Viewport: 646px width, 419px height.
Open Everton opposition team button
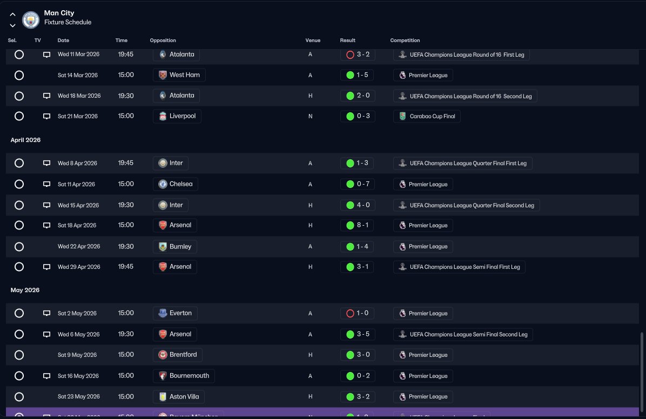point(175,313)
